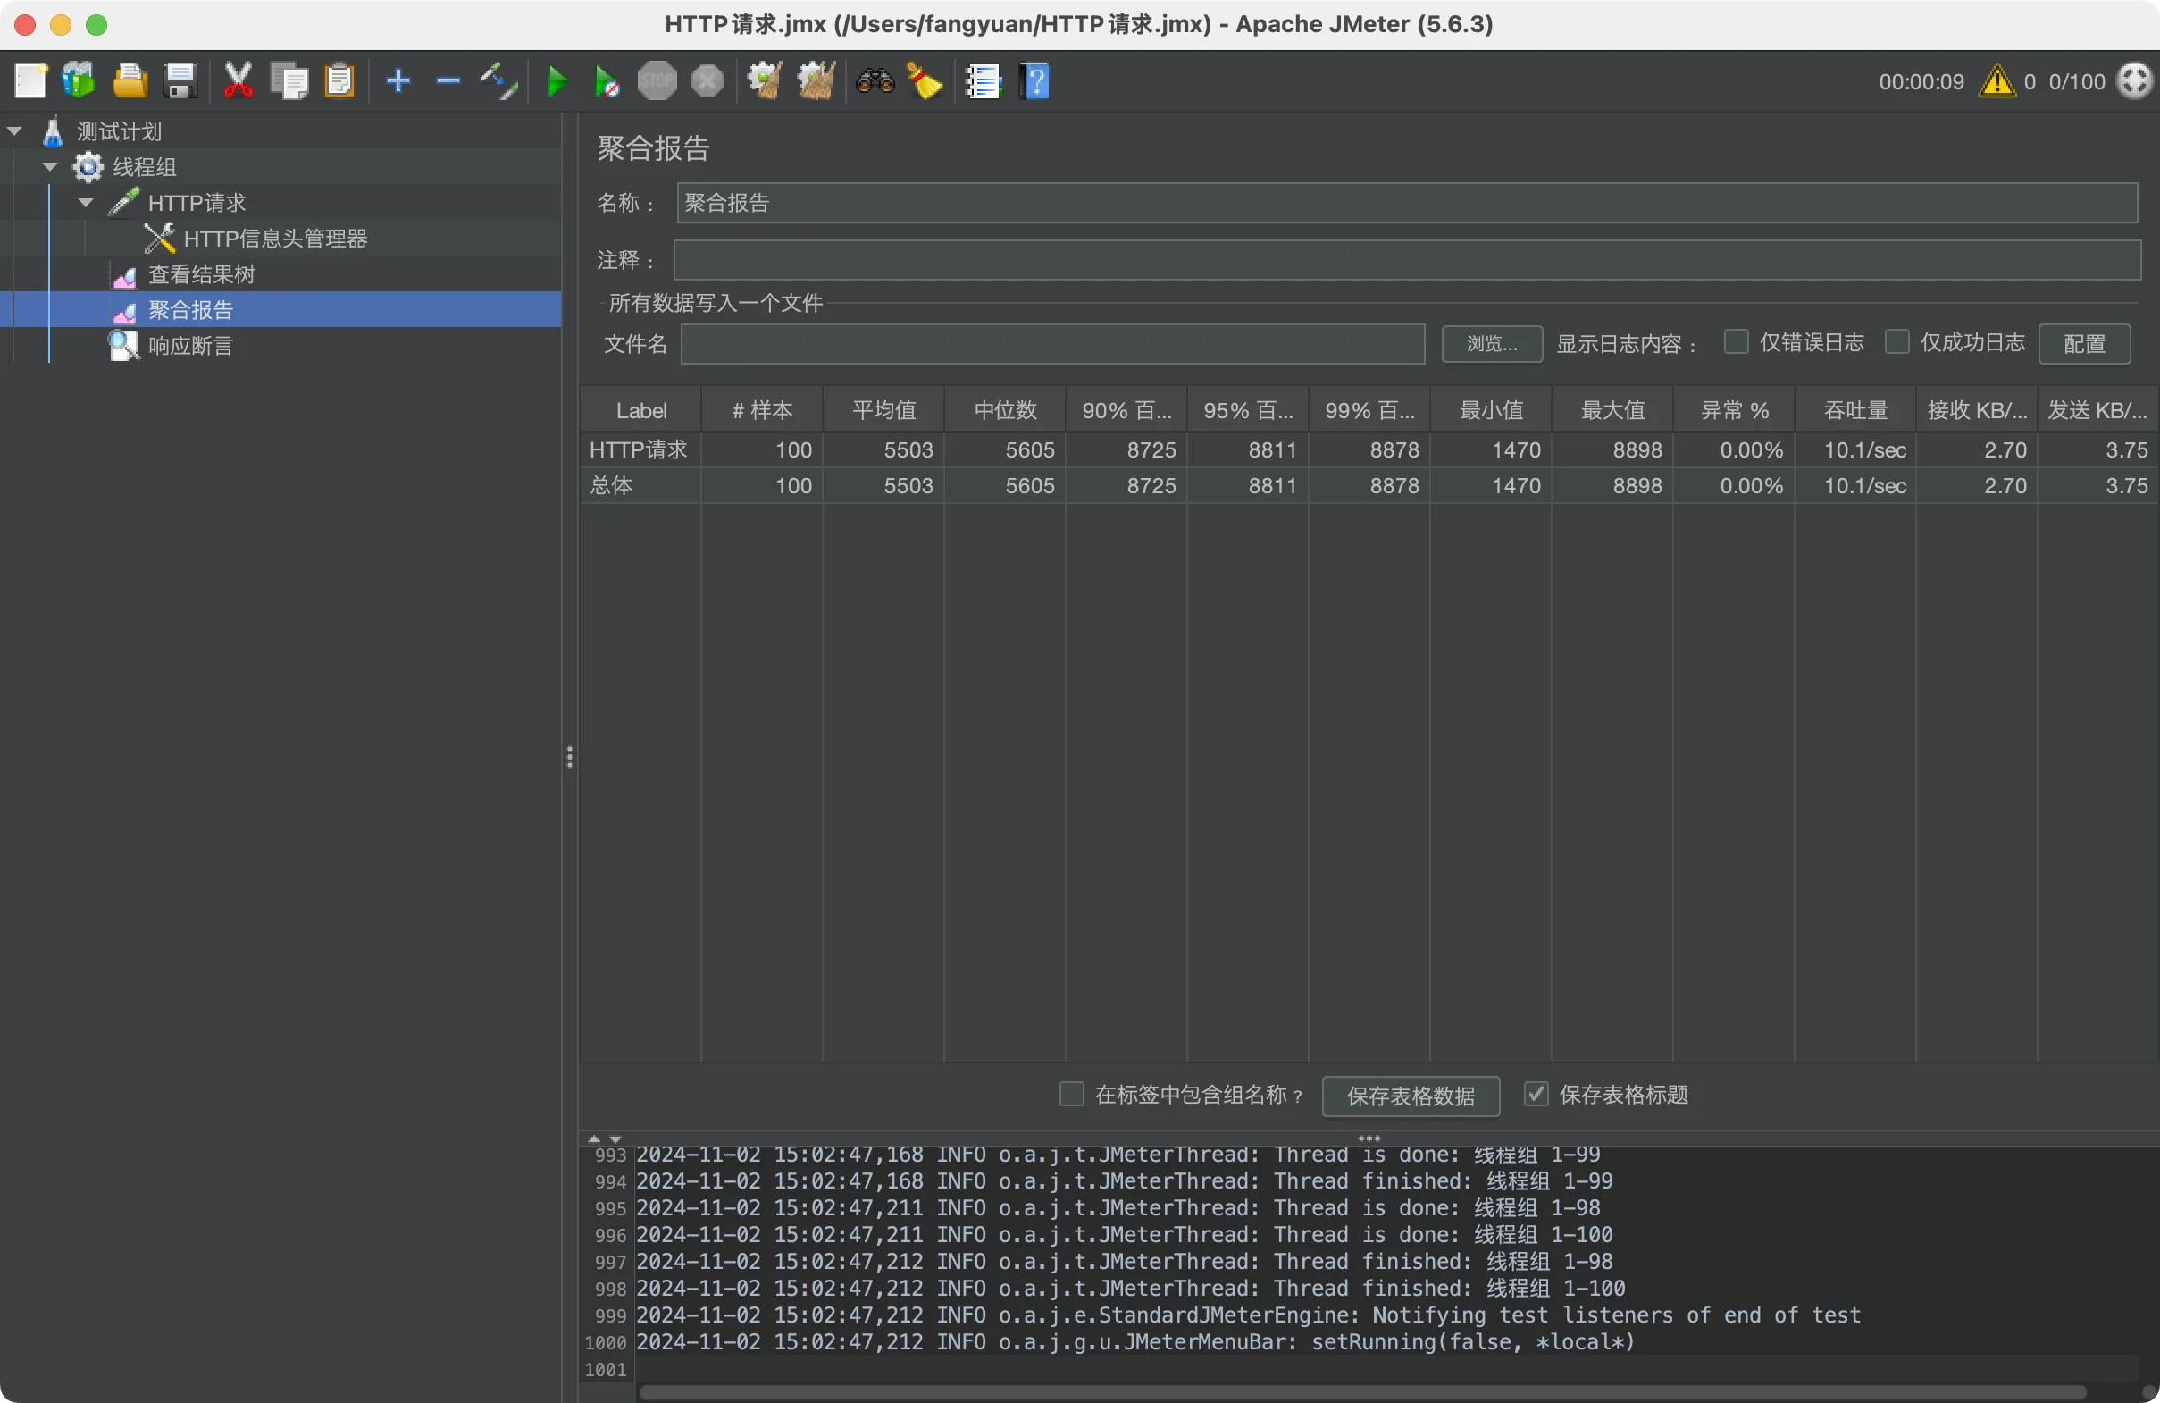Clear all results with double broom icon
The height and width of the screenshot is (1403, 2160).
(816, 80)
